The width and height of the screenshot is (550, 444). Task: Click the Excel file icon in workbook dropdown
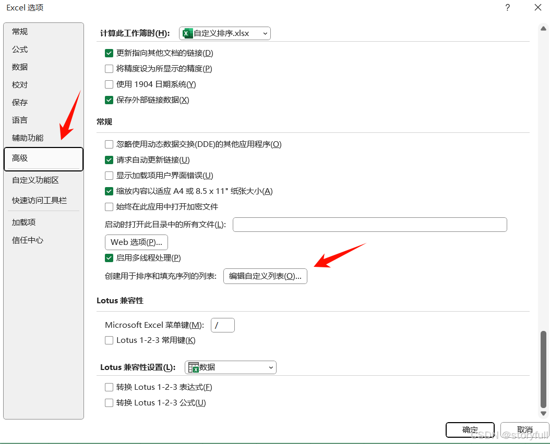pos(188,33)
